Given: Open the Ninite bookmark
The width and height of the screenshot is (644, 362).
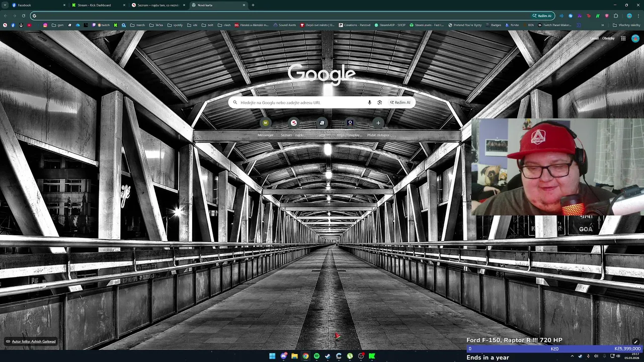Looking at the screenshot, I should [x=512, y=25].
